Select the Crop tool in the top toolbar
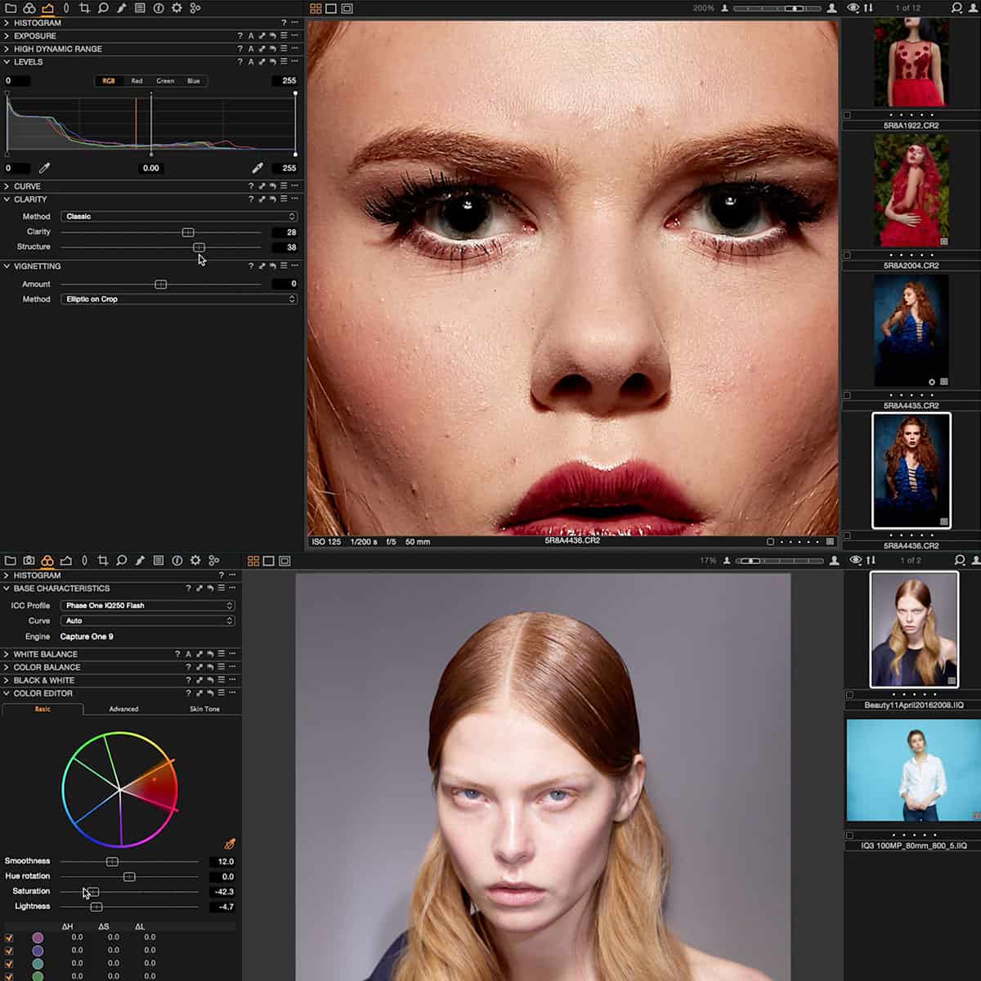The height and width of the screenshot is (981, 981). [84, 8]
